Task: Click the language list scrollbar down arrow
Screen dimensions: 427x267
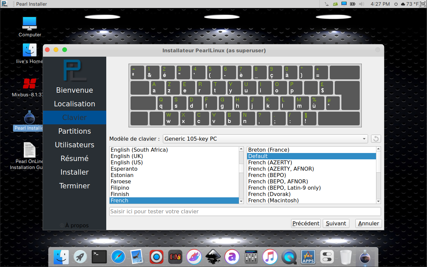Action: pyautogui.click(x=241, y=201)
